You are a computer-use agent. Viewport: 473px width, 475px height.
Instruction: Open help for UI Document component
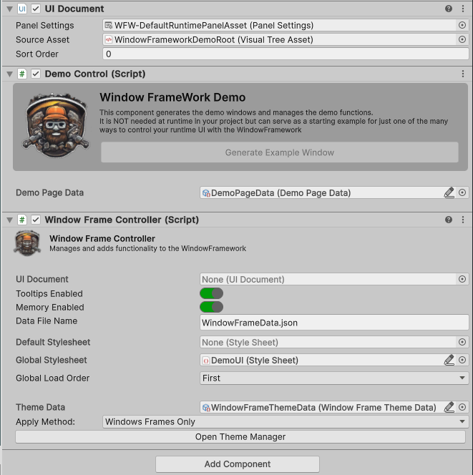[x=449, y=9]
